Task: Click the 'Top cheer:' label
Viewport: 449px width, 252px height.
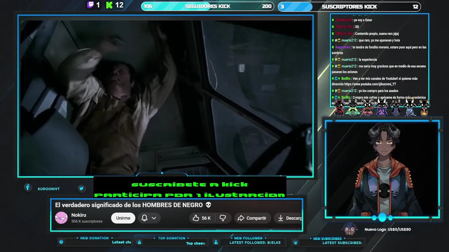Action: 196,243
